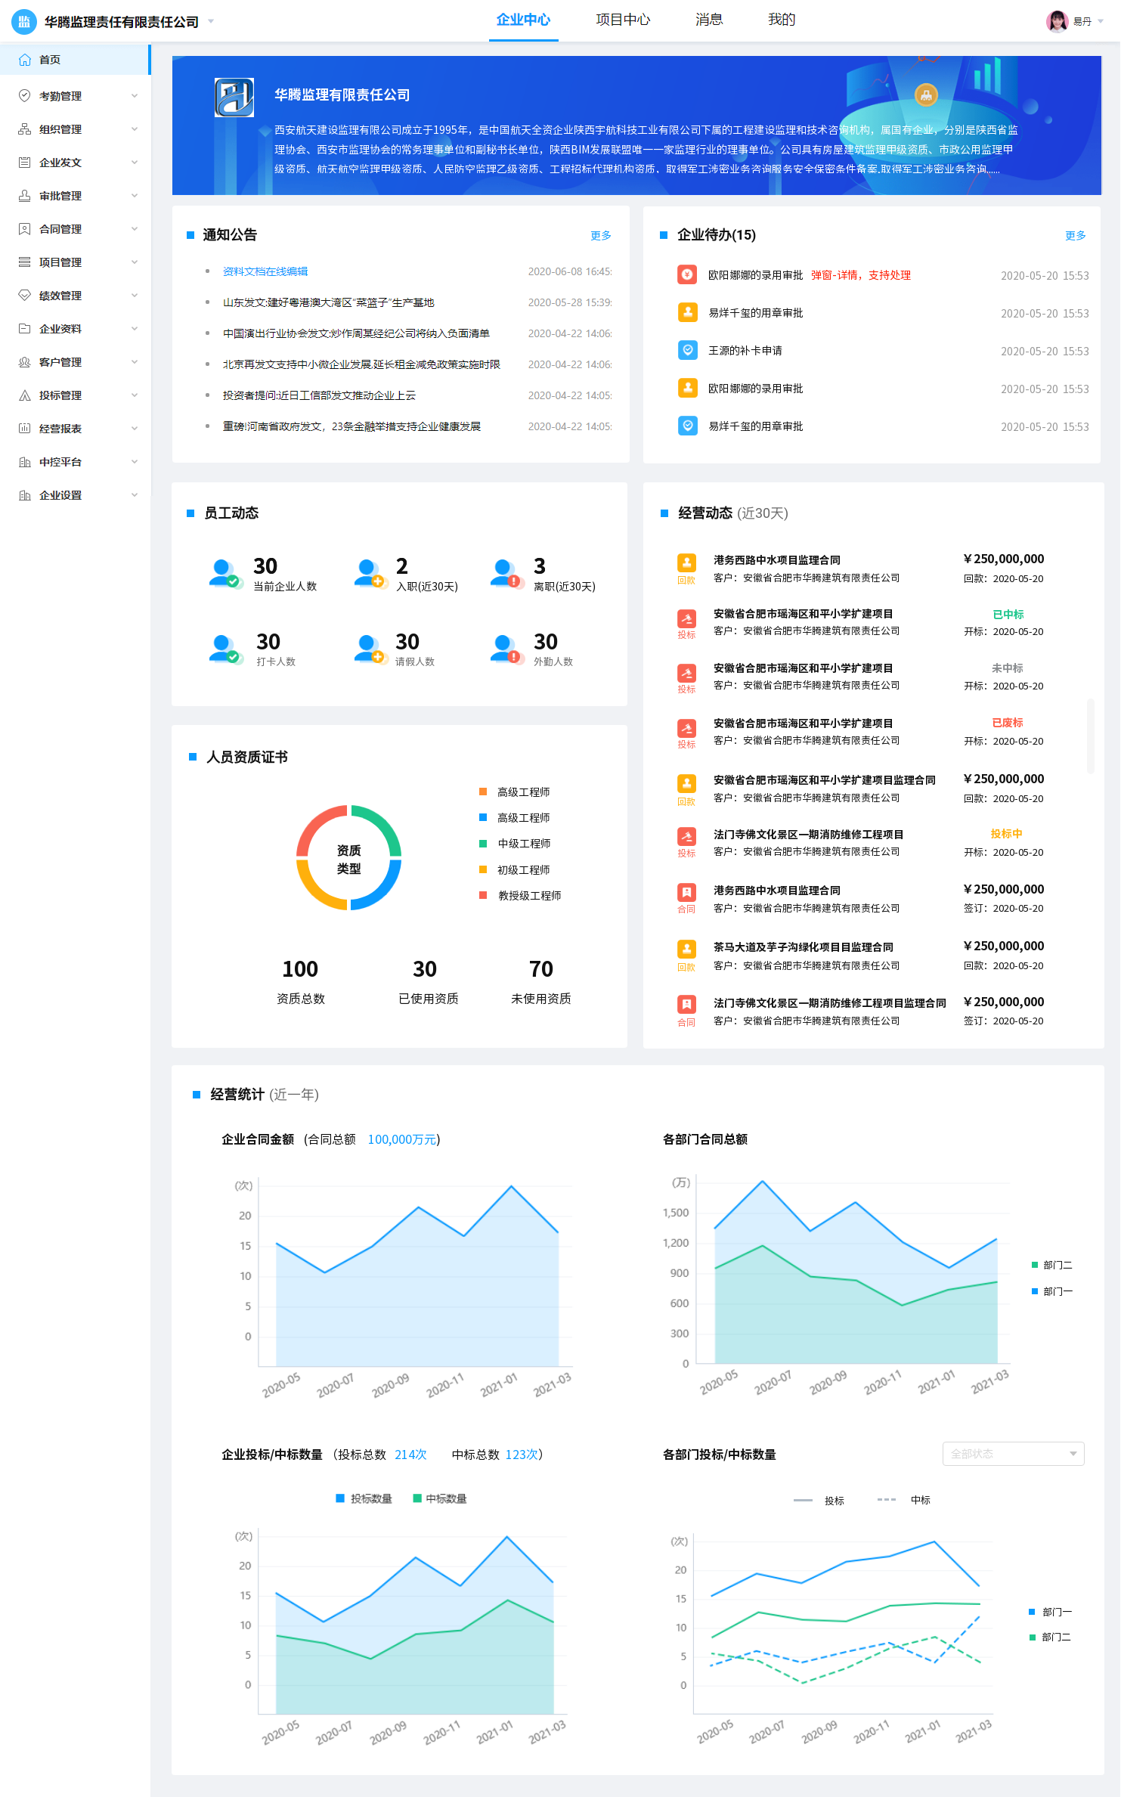Click the 组织管理 organization icon
The width and height of the screenshot is (1121, 1797).
point(25,129)
